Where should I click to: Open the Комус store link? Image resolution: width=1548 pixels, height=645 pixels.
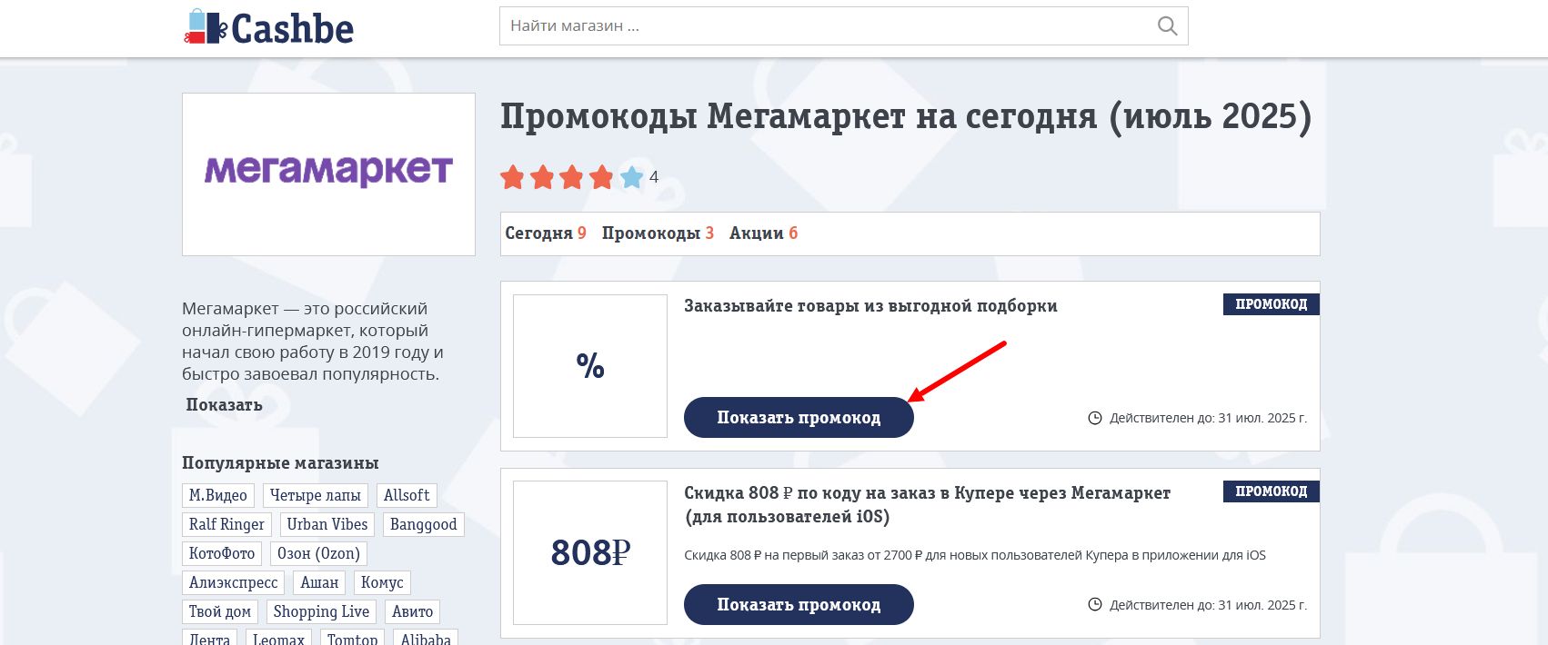coord(382,582)
